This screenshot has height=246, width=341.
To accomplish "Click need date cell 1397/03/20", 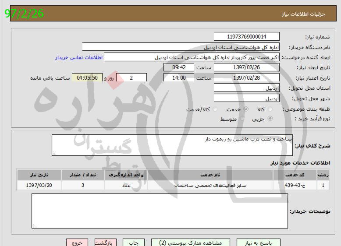I will (39, 185).
